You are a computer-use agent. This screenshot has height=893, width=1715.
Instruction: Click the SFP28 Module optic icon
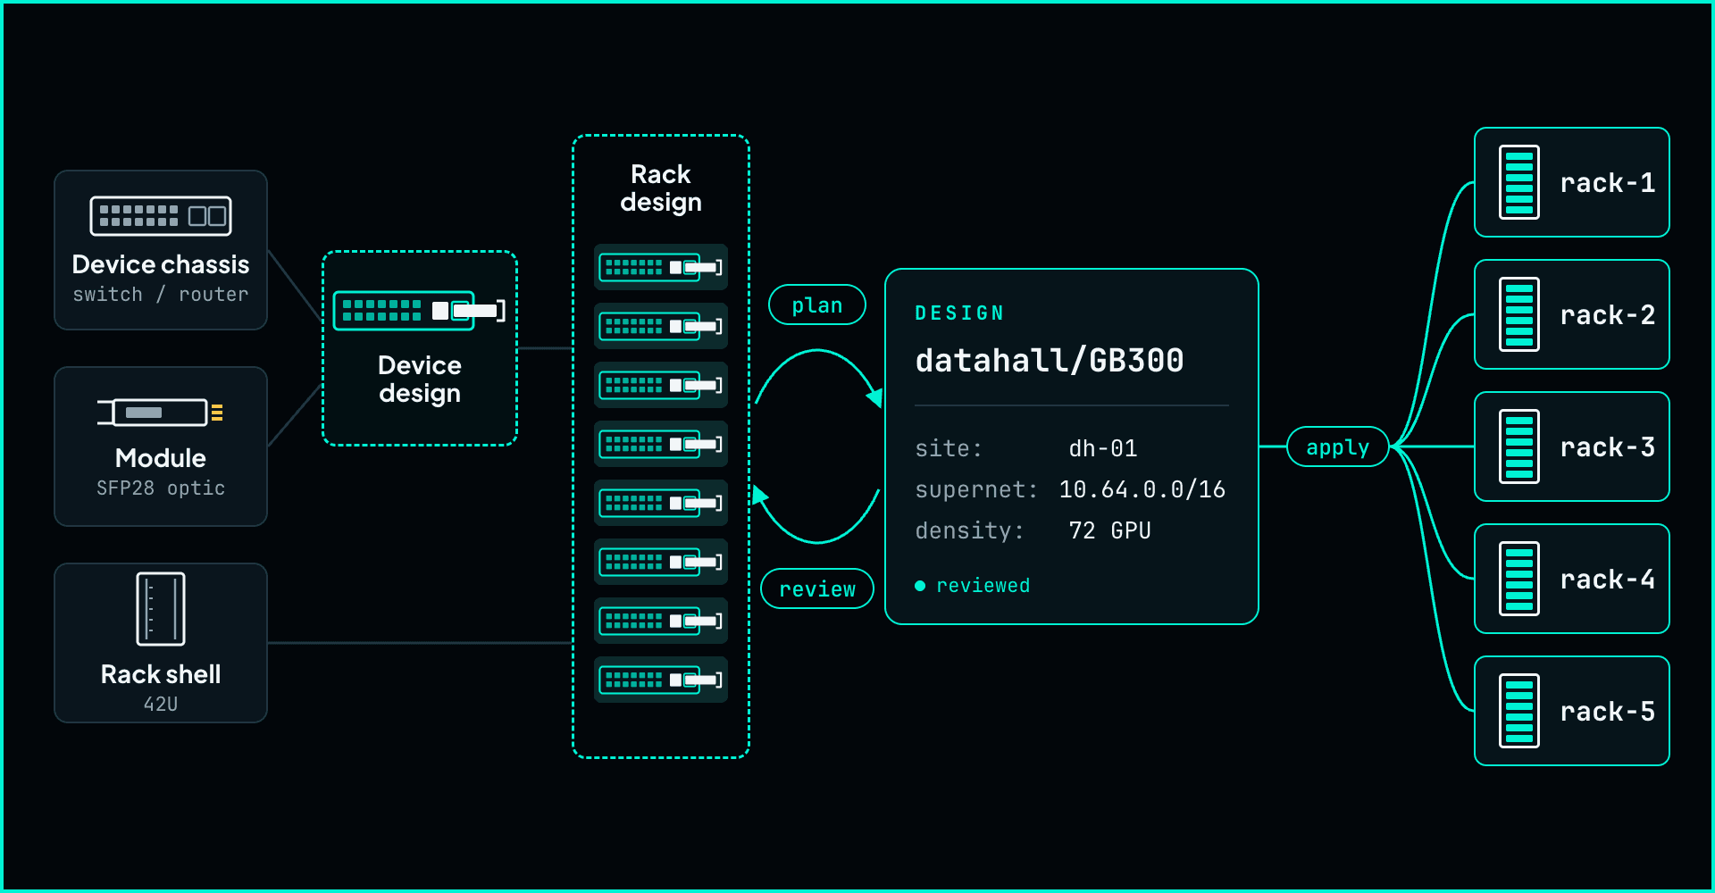pos(161,413)
